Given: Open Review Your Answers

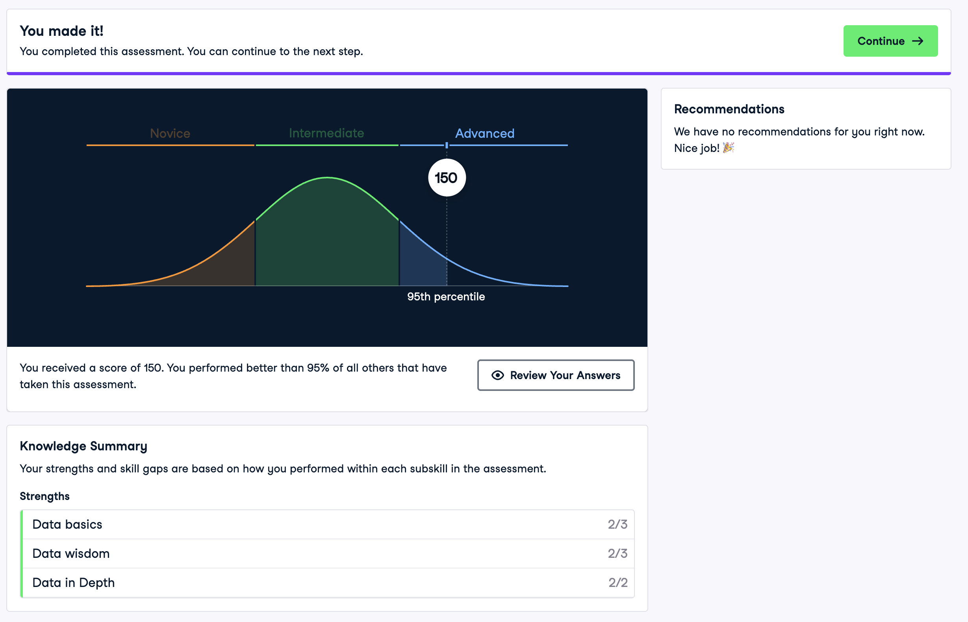Looking at the screenshot, I should (x=556, y=375).
